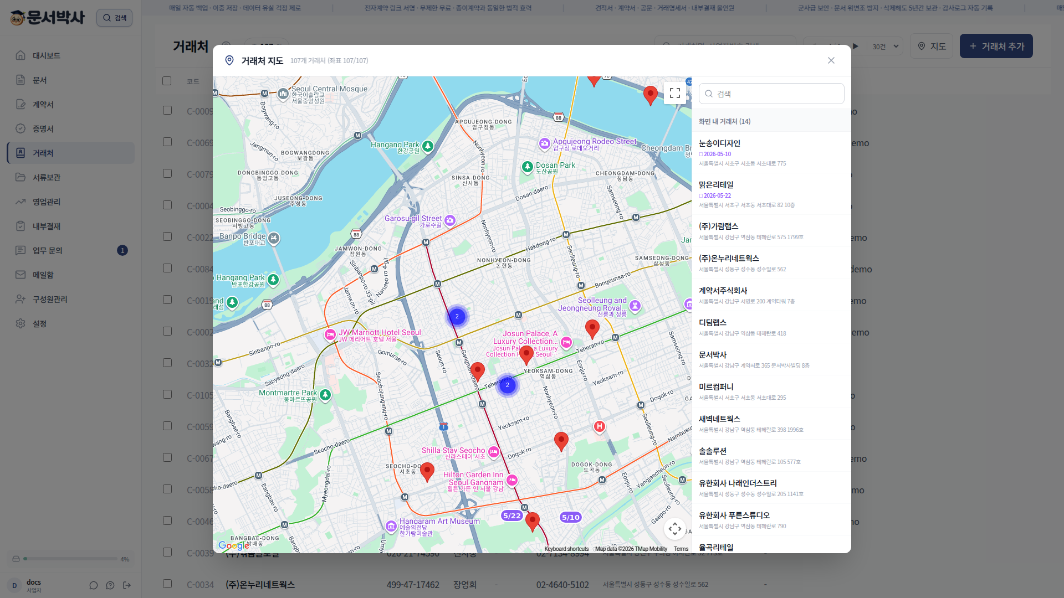Click the red pin over Josun Palace label
The width and height of the screenshot is (1064, 598).
tap(526, 354)
